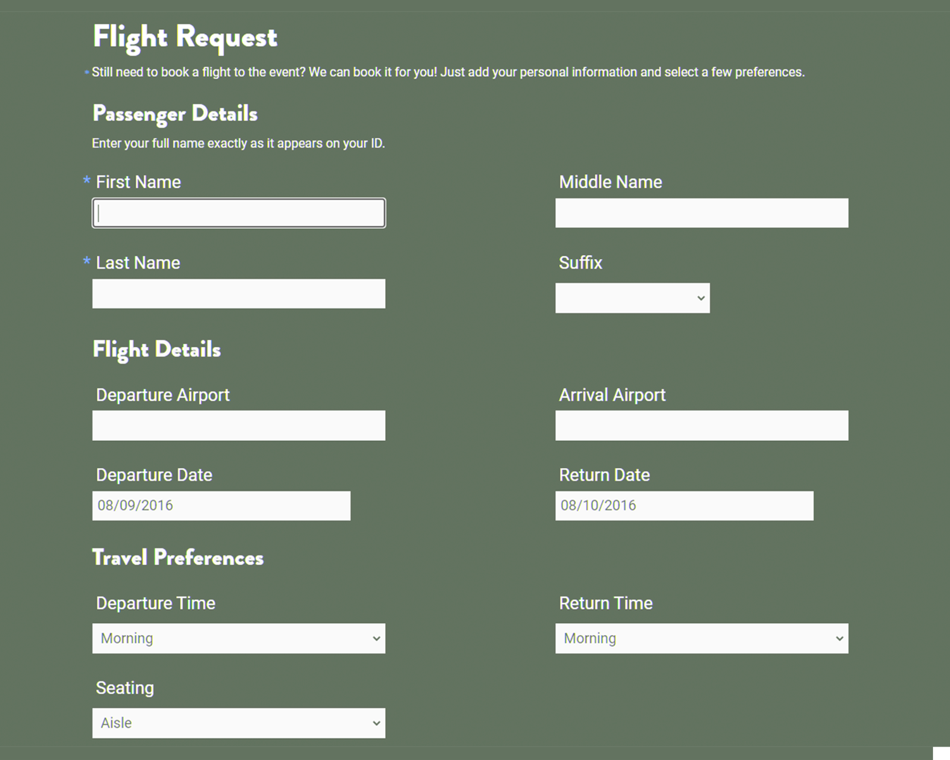Click the "Passenger Details" section heading
Viewport: 950px width, 760px height.
point(175,114)
